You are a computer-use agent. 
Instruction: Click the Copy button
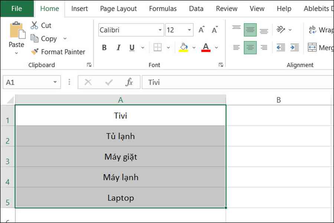(44, 38)
